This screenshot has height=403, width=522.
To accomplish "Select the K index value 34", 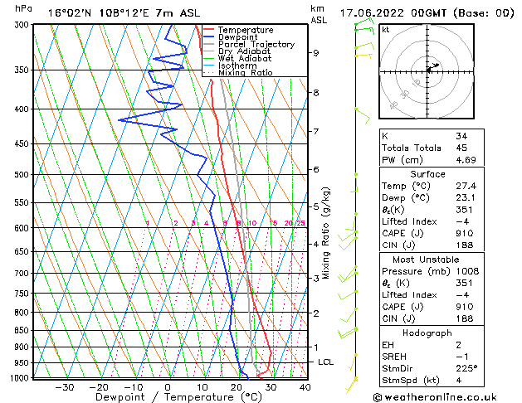I will (x=461, y=136).
